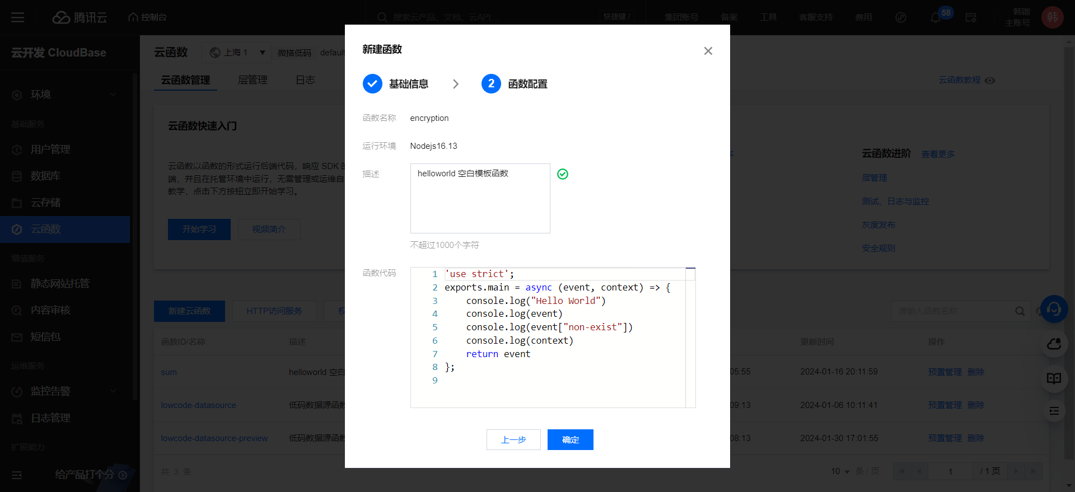The width and height of the screenshot is (1075, 492).
Task: Open the 客服支持 top menu
Action: coord(816,17)
